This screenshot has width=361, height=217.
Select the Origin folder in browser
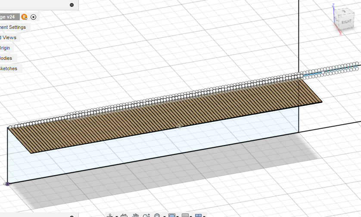tap(5, 48)
